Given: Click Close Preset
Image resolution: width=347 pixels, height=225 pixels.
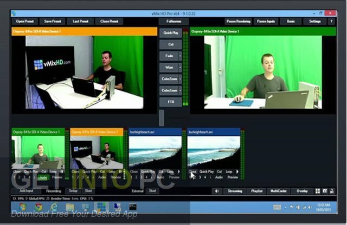Looking at the screenshot, I should pos(109,22).
